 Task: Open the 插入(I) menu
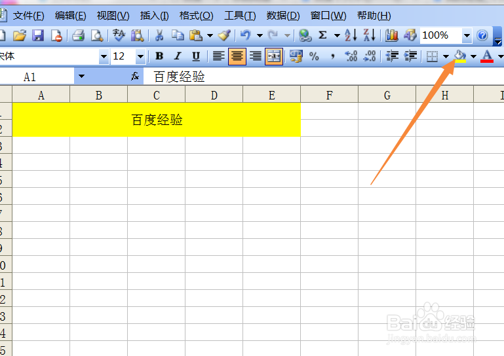154,16
